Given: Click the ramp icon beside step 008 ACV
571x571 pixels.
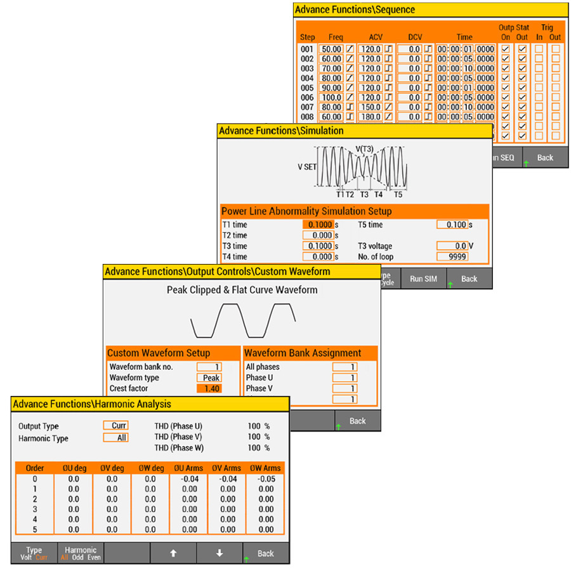Looking at the screenshot, I should pos(388,117).
